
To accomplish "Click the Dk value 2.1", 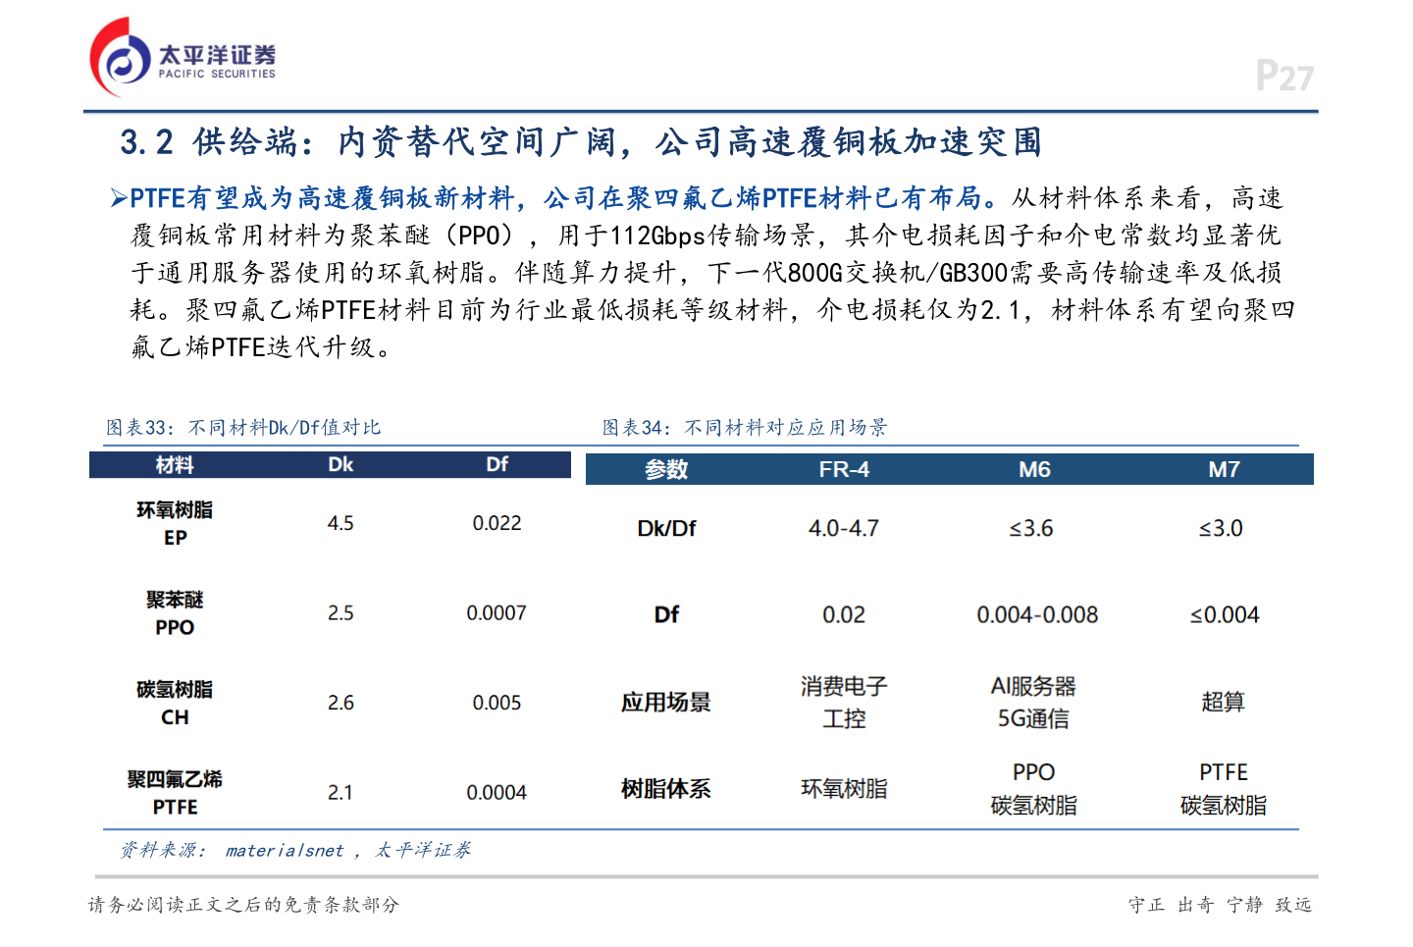I will pyautogui.click(x=340, y=793).
